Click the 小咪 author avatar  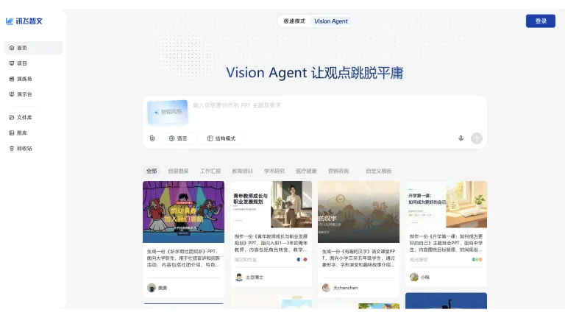point(414,278)
